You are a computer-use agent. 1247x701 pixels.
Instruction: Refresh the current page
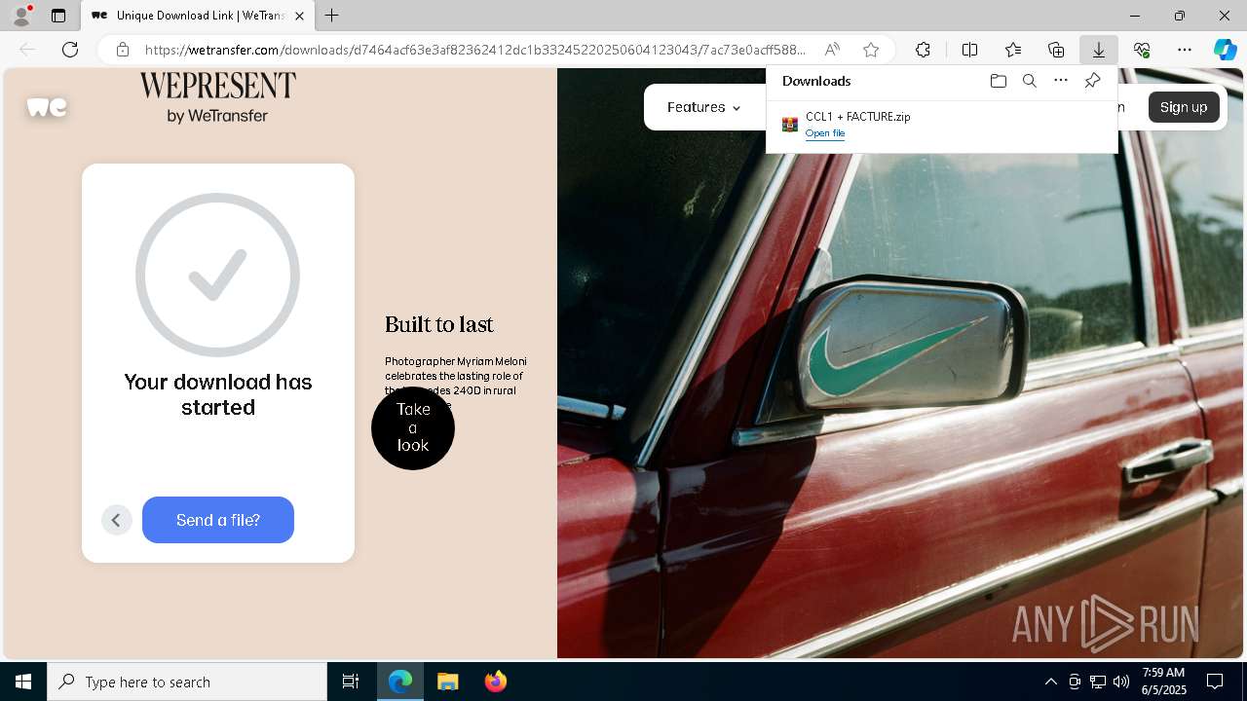[x=70, y=50]
